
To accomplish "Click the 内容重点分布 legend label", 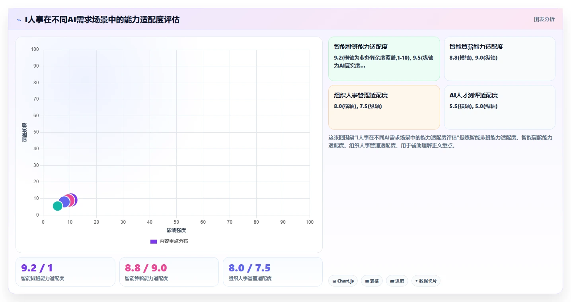I will pyautogui.click(x=174, y=241).
